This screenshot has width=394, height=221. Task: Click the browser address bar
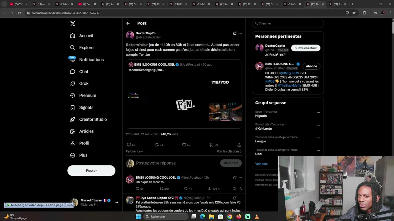185,13
